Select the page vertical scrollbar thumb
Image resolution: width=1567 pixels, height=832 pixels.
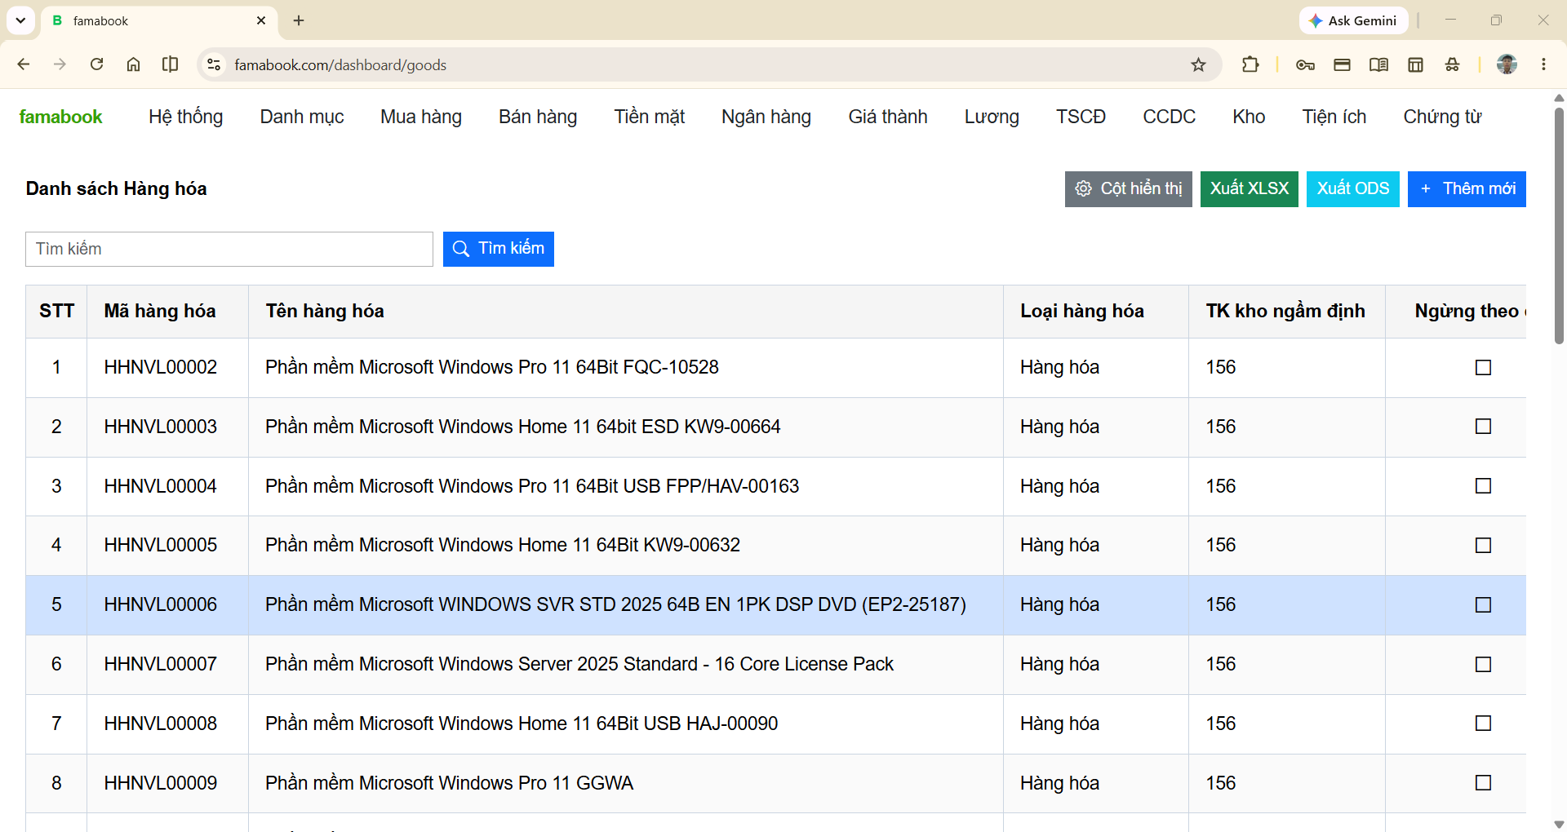coord(1559,225)
